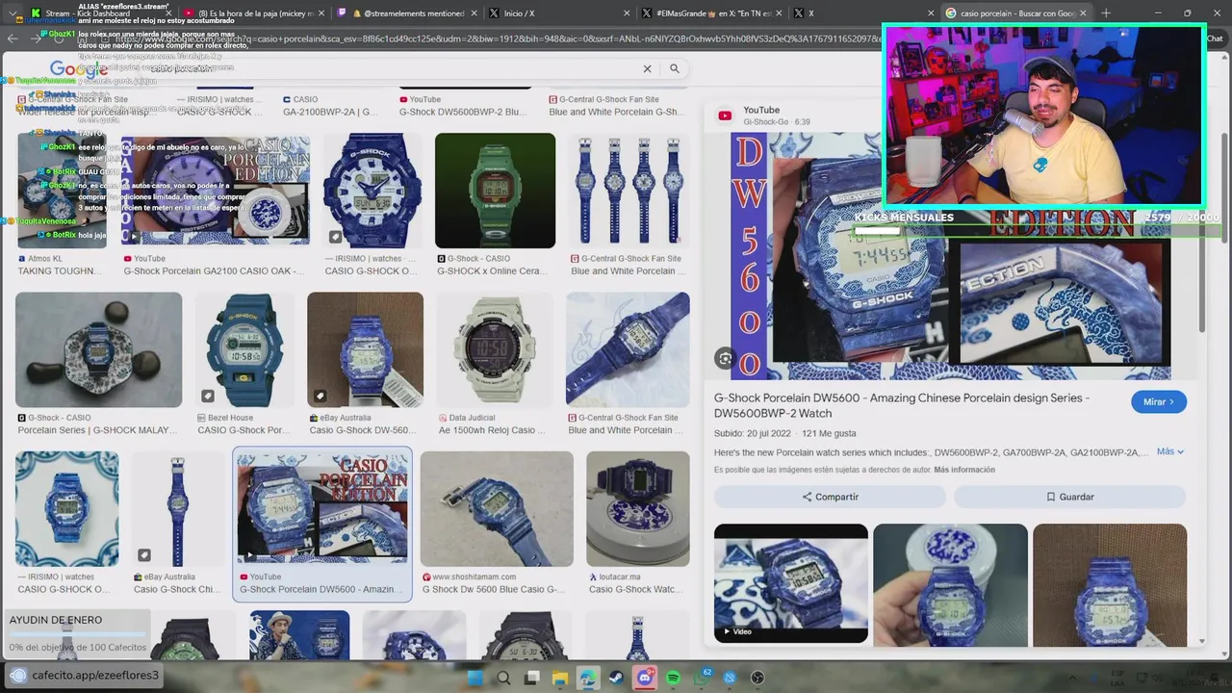1232x693 pixels.
Task: Click the Compartir button
Action: pyautogui.click(x=830, y=497)
